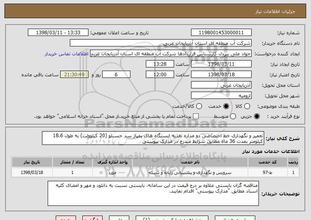Toggle the Islamic treasury payment checkbox
The width and height of the screenshot is (311, 220).
[x=196, y=117]
